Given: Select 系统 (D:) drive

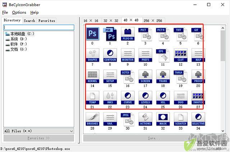Looking at the screenshot, I should tap(16, 39).
